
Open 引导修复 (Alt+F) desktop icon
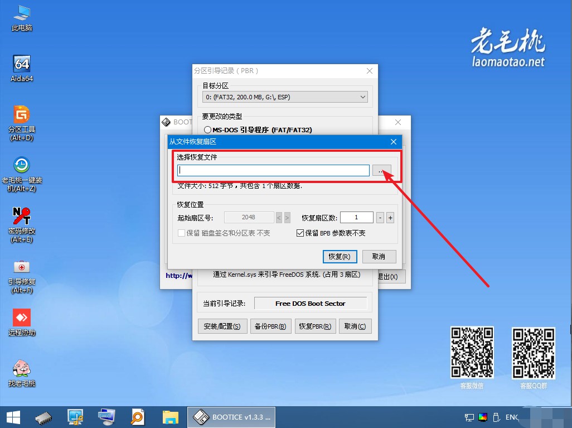click(22, 276)
